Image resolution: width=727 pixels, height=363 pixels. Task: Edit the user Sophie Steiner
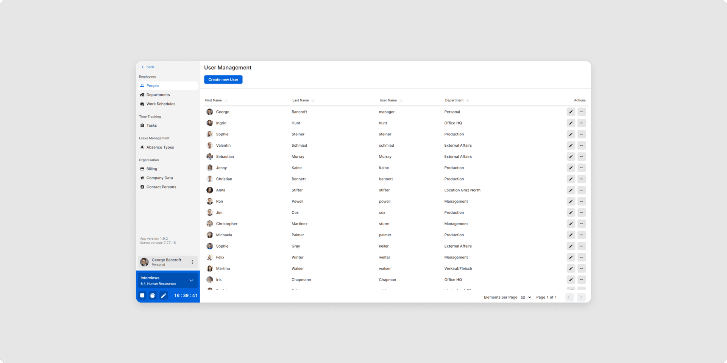coord(571,134)
